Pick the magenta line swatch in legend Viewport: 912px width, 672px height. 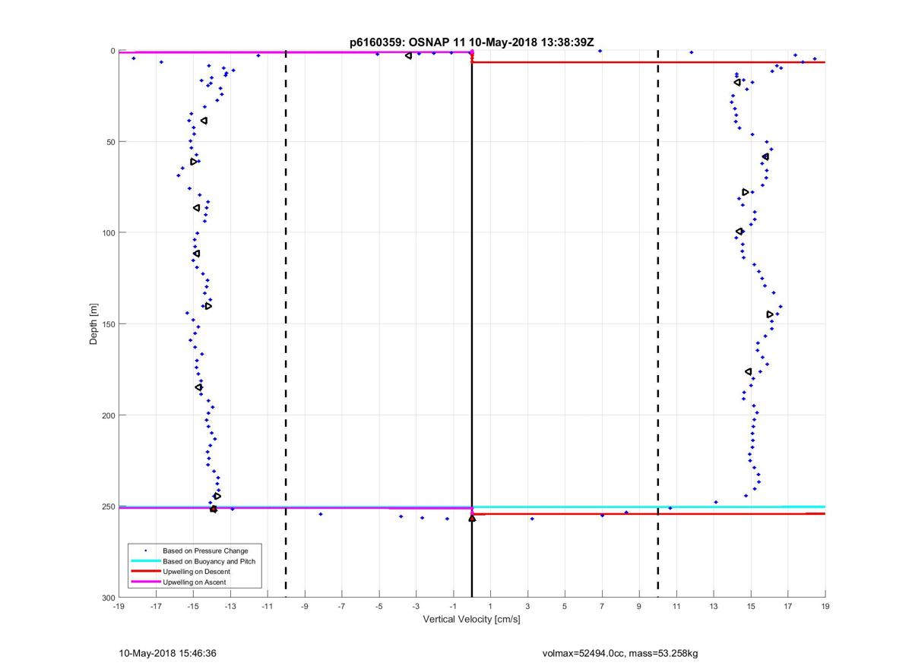tap(145, 582)
